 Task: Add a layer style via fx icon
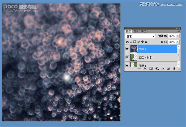pos(145,69)
